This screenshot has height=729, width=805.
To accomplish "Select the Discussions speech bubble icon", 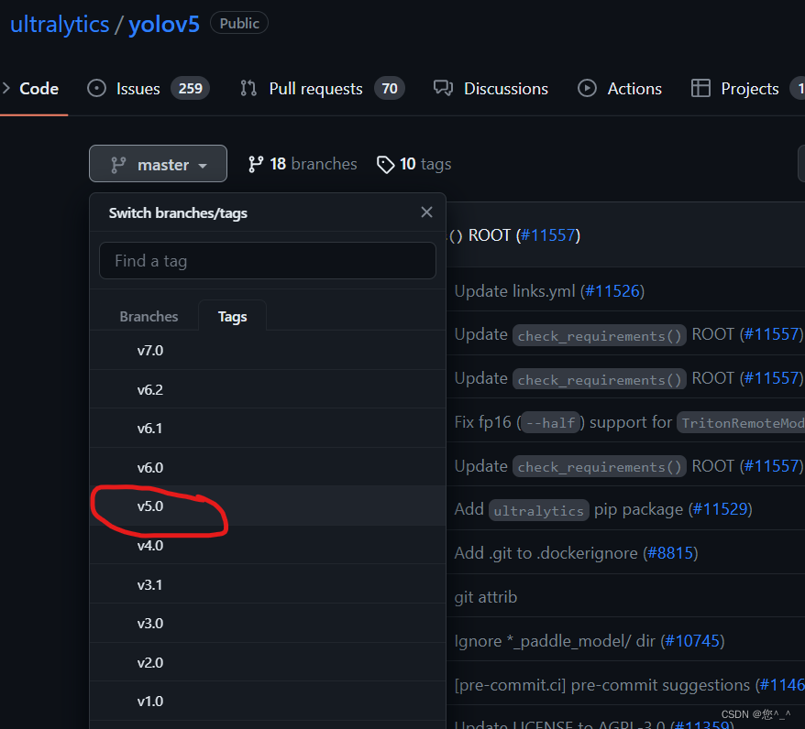I will click(x=444, y=88).
